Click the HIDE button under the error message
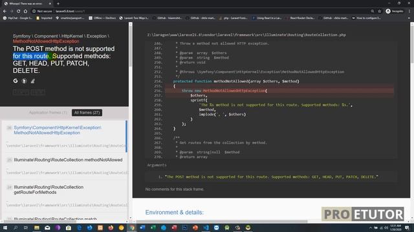The height and width of the screenshot is (232, 414). (x=38, y=92)
